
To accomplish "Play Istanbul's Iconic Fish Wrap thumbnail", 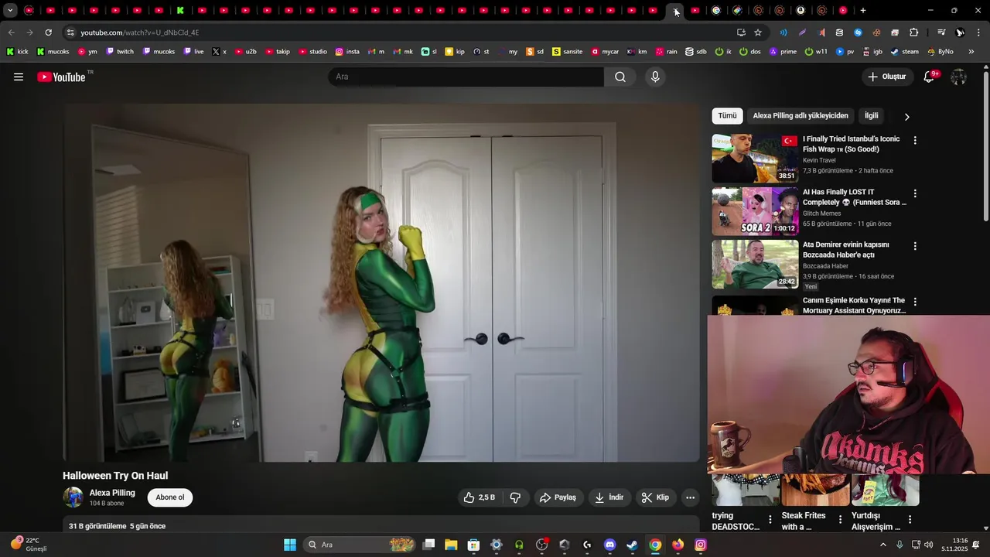I will click(755, 159).
